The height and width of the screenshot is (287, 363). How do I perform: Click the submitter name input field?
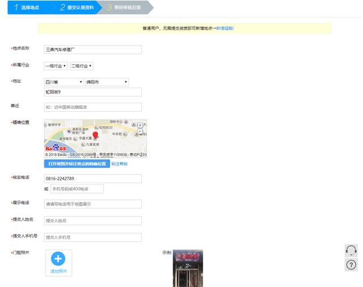[x=93, y=221]
